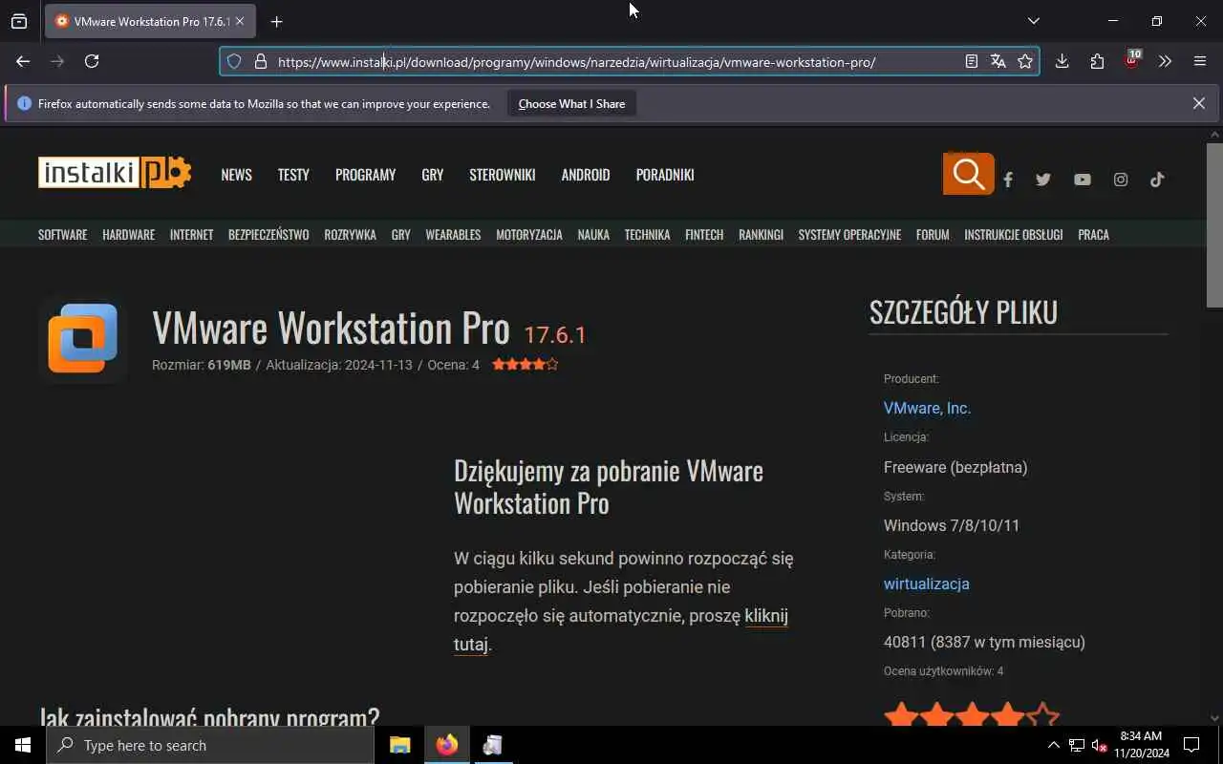Open the Windows Start menu
This screenshot has width=1223, height=764.
tap(23, 745)
